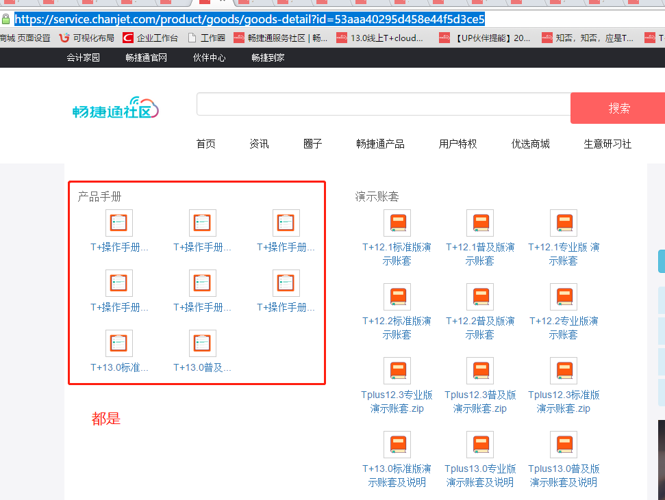This screenshot has width=665, height=500.
Task: Open the 企业工作台 bookmark
Action: (151, 38)
